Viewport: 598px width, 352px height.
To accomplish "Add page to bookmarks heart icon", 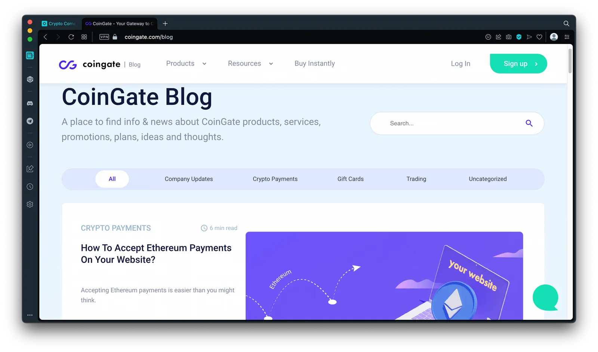I will [539, 37].
